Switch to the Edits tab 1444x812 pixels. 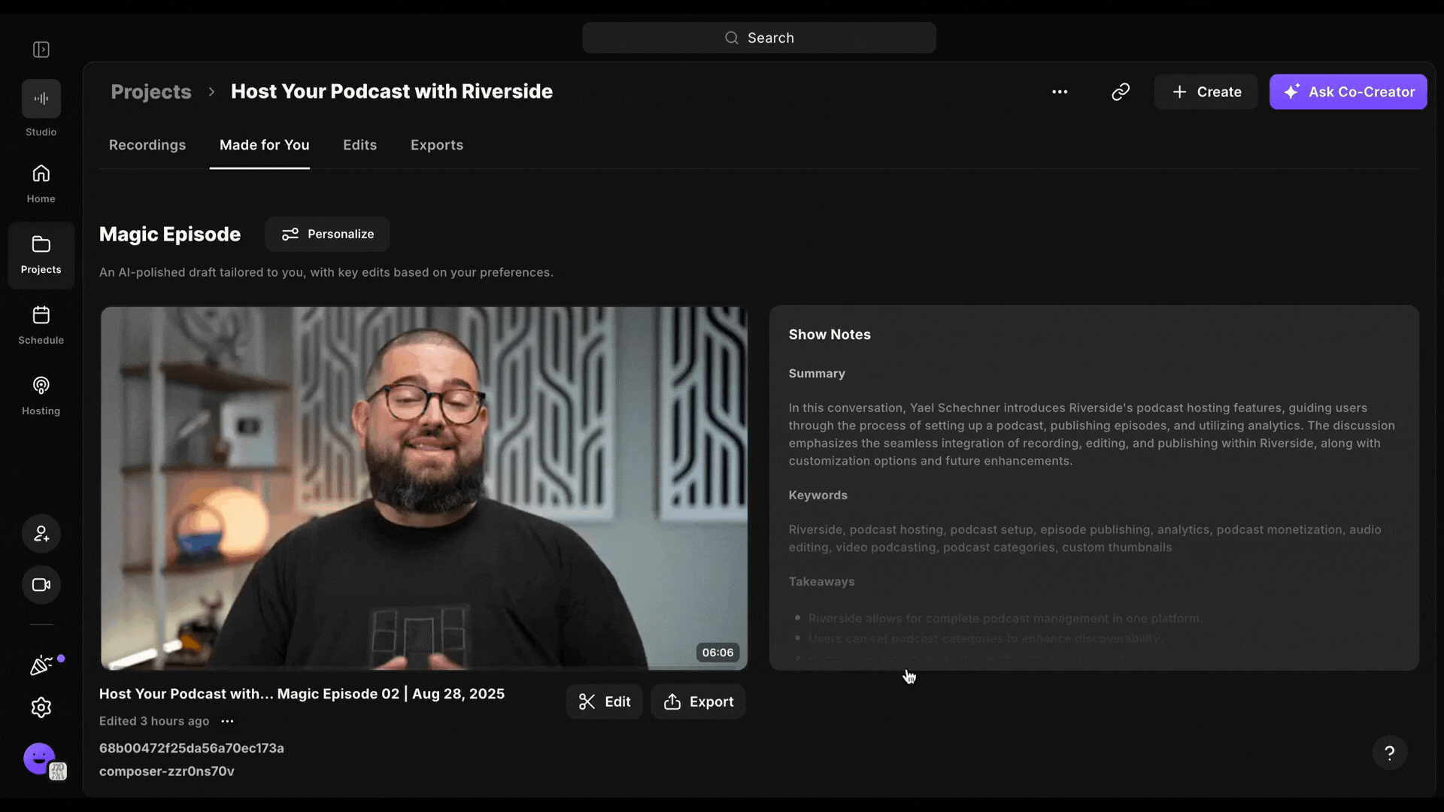coord(359,145)
